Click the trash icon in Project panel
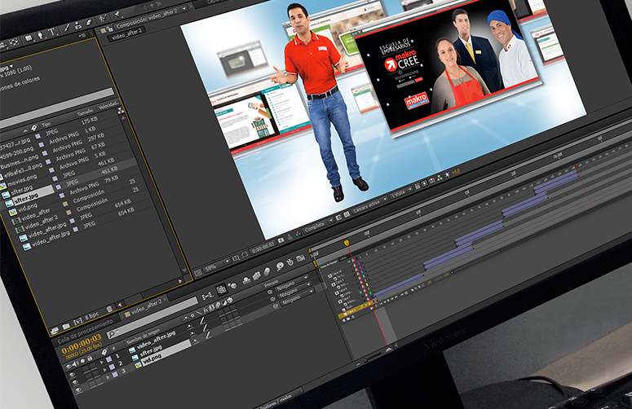Screen dimensions: 632x409 point(108,310)
